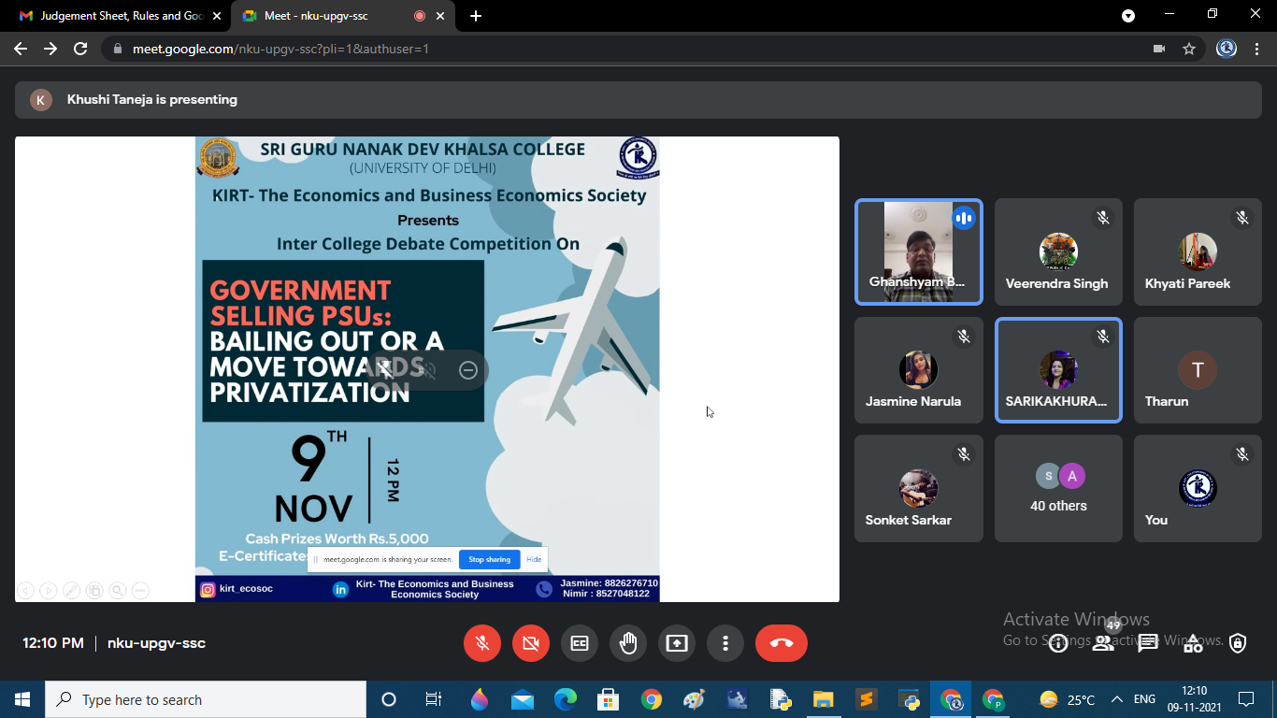Toggle closed captions in the meeting
1277x718 pixels.
coord(580,643)
